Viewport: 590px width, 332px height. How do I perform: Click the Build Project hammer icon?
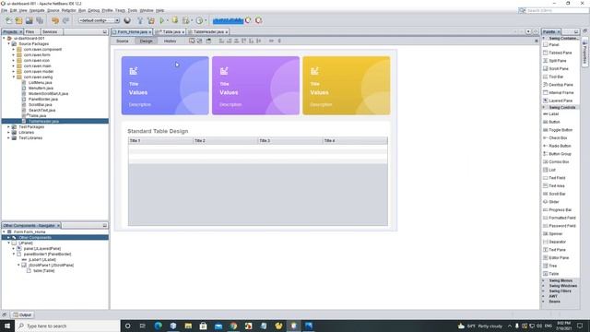pos(140,20)
